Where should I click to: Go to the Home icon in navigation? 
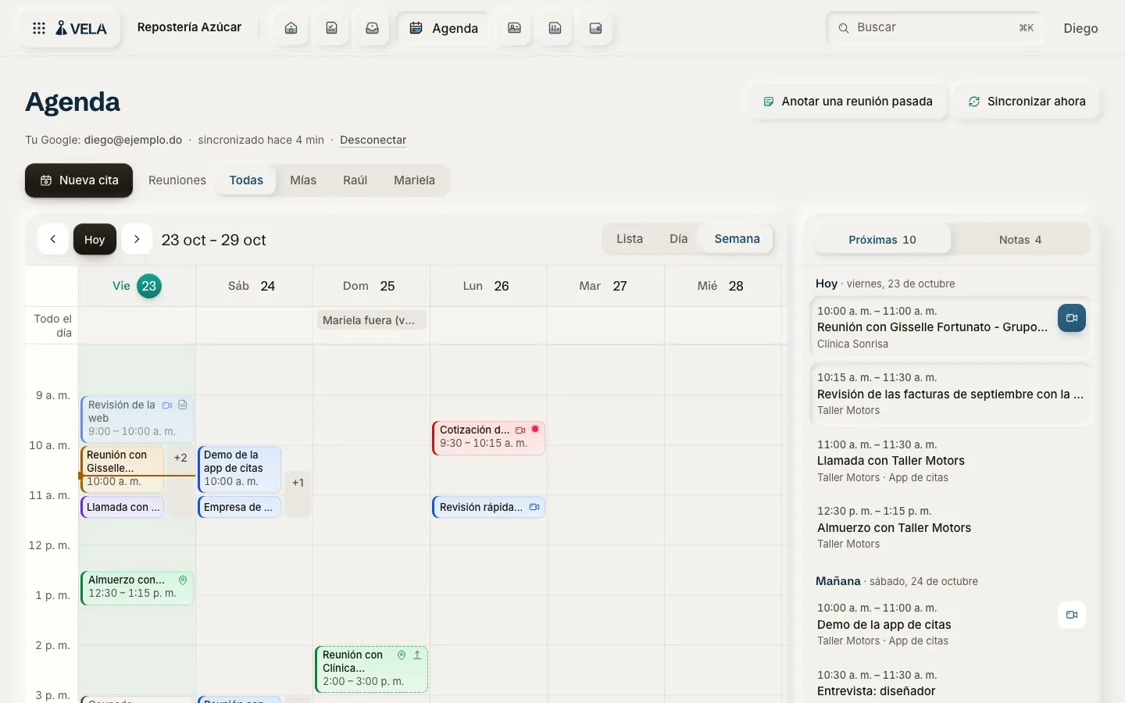click(x=291, y=28)
